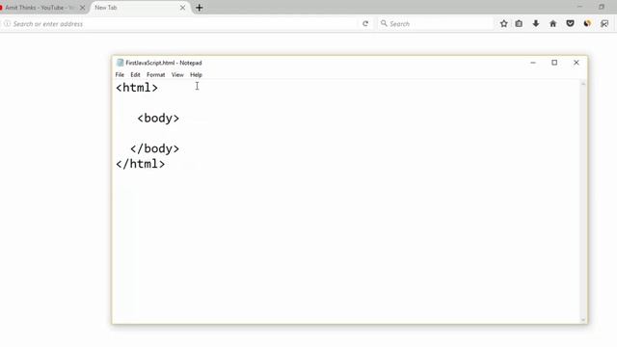This screenshot has height=347, width=617.
Task: Click the chat bubble icon in browser toolbar
Action: point(604,23)
